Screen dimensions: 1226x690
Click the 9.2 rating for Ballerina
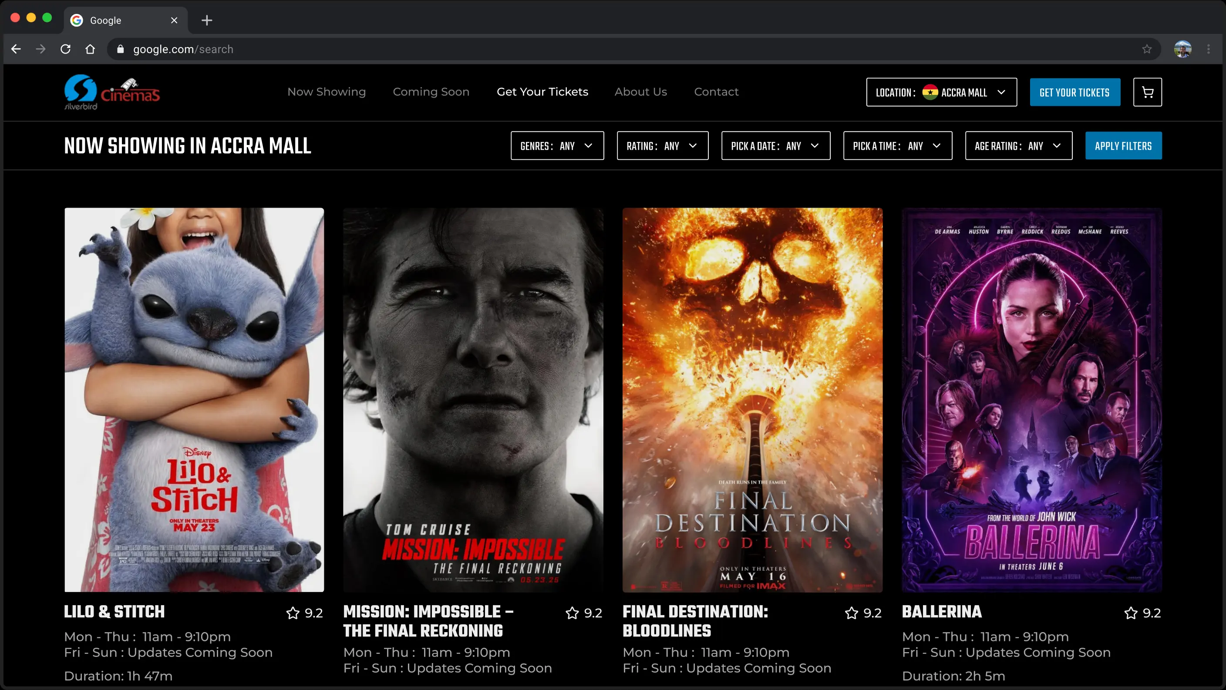[1152, 613]
